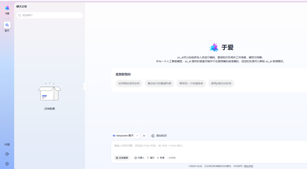This screenshot has height=169, width=307.
Task: Open the 隐私声明 privacy link
Action: pos(248,166)
